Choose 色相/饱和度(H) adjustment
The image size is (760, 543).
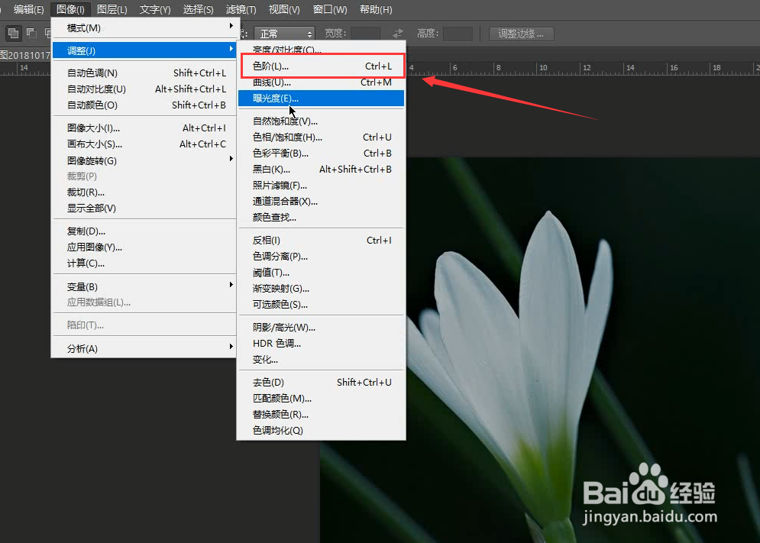[x=322, y=137]
